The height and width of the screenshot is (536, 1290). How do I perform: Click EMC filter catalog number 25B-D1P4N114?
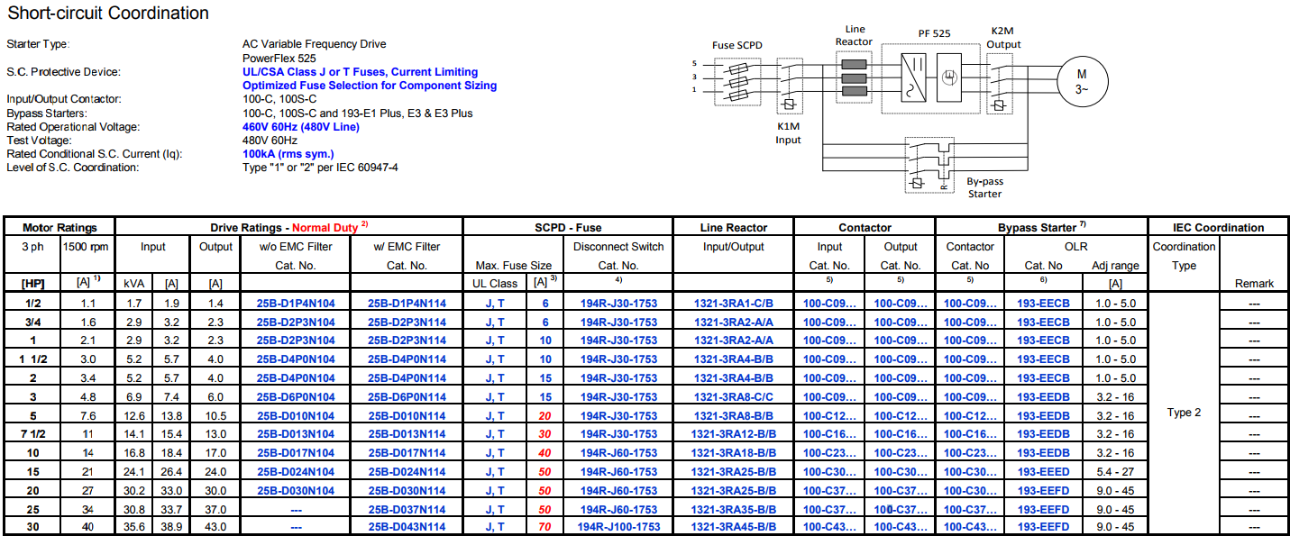pyautogui.click(x=407, y=304)
